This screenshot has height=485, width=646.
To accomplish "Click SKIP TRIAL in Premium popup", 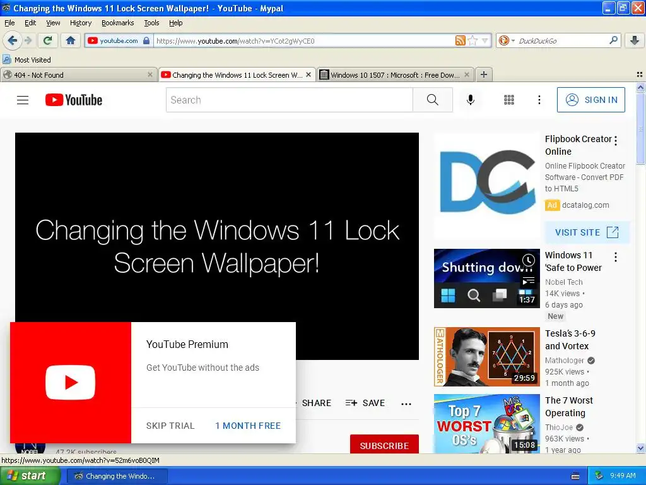I will [170, 426].
